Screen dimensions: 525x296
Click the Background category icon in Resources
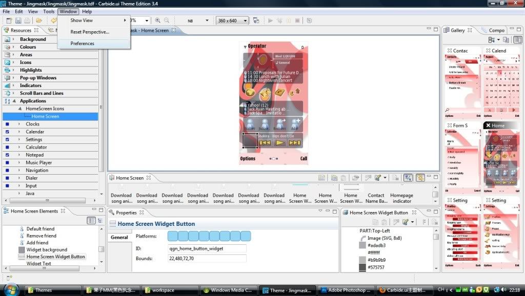pos(7,39)
